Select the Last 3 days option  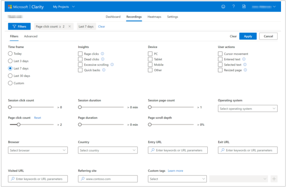[10, 61]
